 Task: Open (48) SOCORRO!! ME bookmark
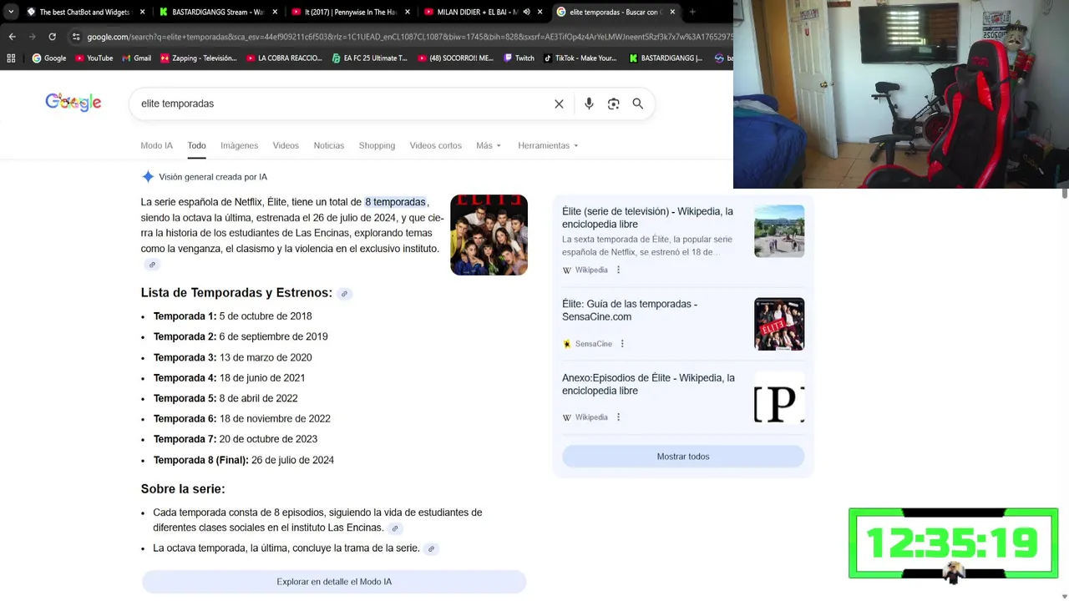tap(455, 58)
